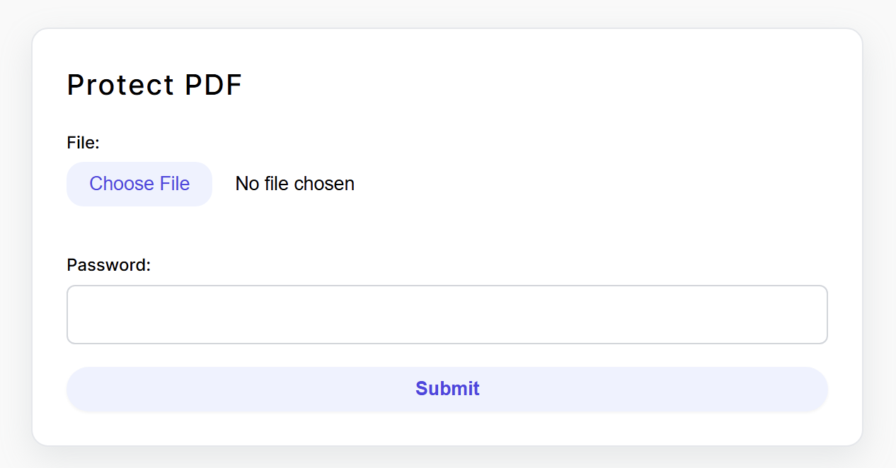The width and height of the screenshot is (896, 468).
Task: Click the 'File:' label
Action: click(x=83, y=142)
